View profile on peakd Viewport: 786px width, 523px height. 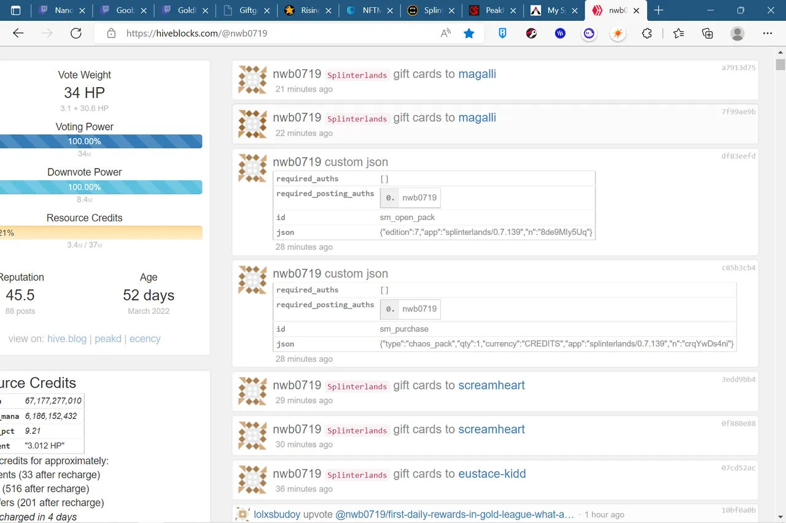point(108,338)
